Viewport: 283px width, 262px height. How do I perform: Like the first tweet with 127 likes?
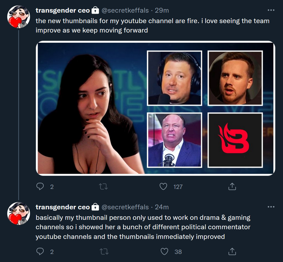[163, 186]
